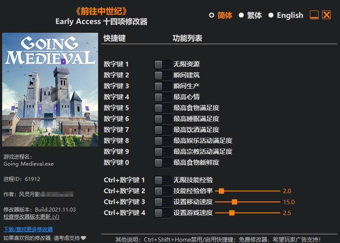
Task: Click 《前往中世纪》 title text
Action: [102, 11]
